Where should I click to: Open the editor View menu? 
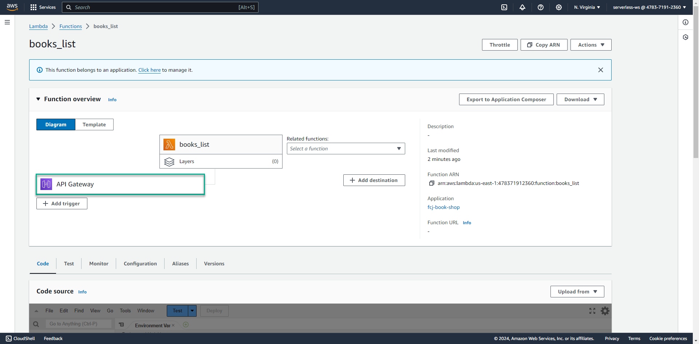(x=95, y=311)
